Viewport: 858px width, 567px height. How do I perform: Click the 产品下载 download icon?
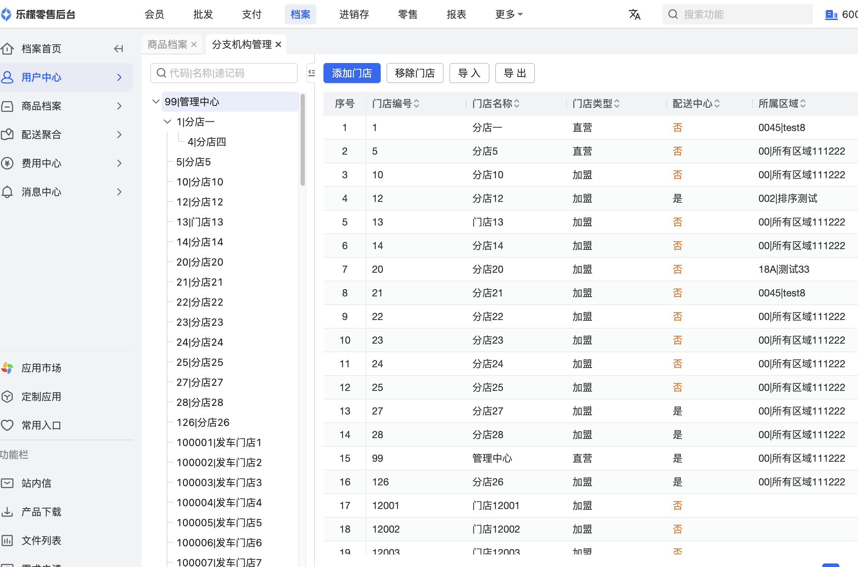7,512
